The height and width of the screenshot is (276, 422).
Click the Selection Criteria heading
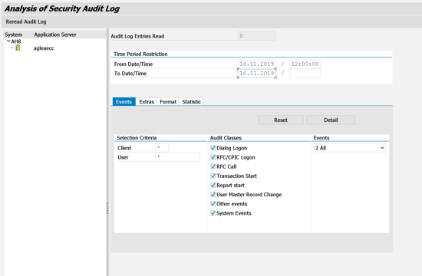click(x=137, y=138)
